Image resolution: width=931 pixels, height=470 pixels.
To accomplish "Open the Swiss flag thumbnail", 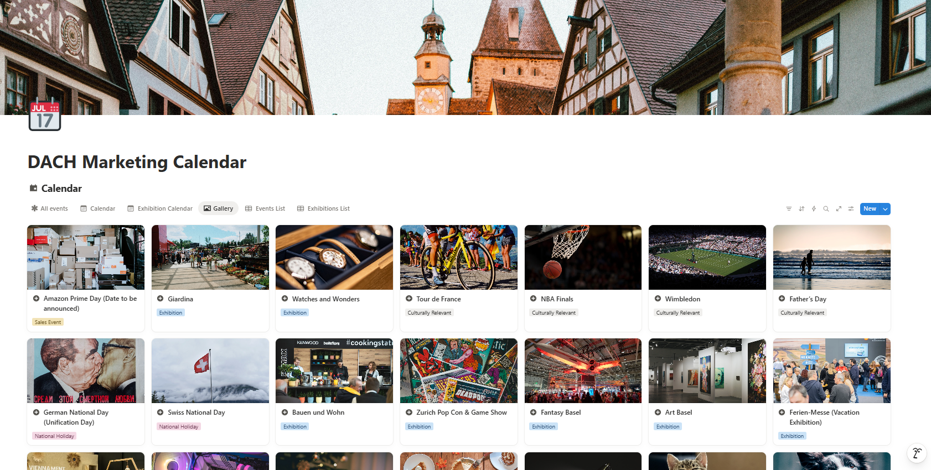I will 210,370.
